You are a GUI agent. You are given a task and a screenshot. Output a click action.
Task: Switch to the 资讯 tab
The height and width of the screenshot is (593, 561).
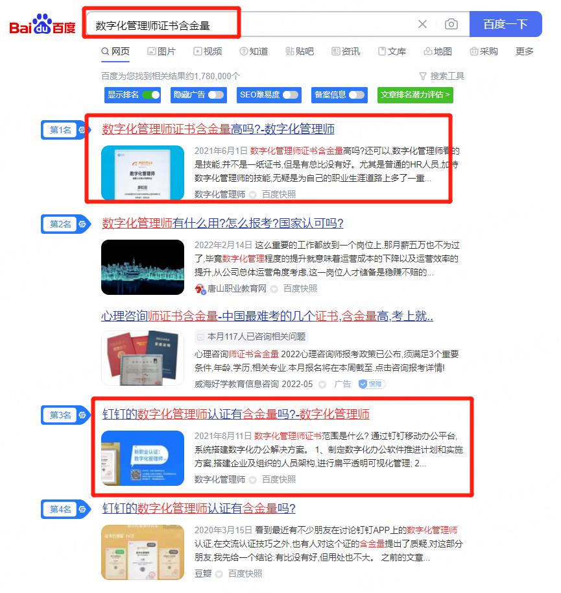pyautogui.click(x=346, y=51)
